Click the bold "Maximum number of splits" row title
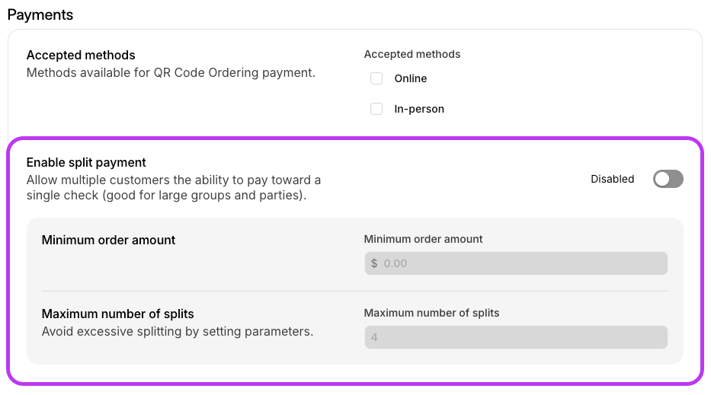This screenshot has width=711, height=395. [117, 314]
